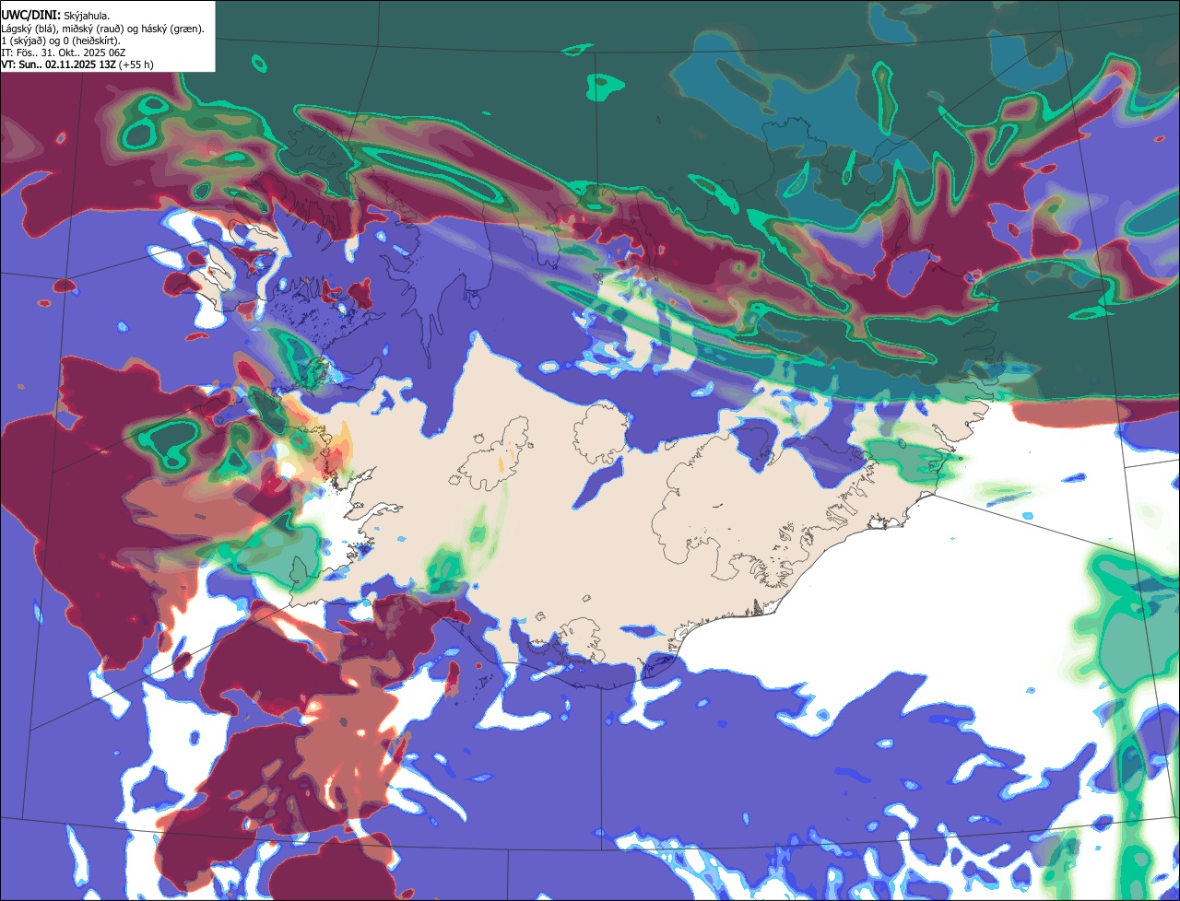Click the "miðský (rauð)" legend text

point(93,29)
